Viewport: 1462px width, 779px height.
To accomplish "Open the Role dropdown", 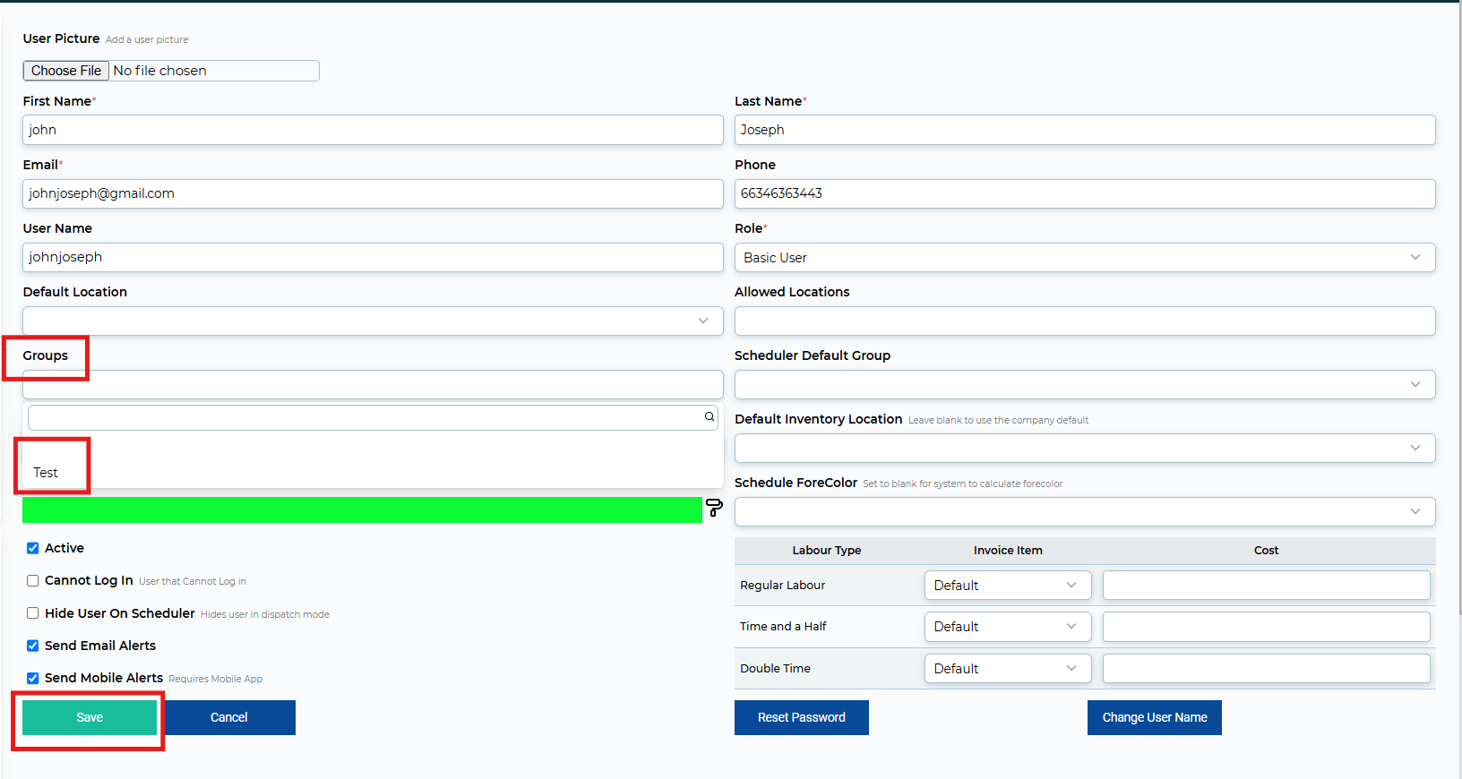I will (x=1085, y=258).
